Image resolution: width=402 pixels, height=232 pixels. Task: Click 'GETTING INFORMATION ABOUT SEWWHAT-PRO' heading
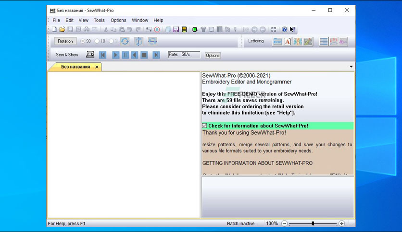(257, 163)
